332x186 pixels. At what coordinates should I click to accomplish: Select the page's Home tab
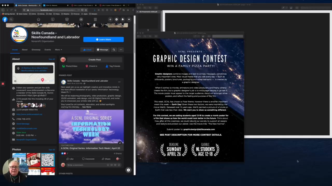point(15,50)
